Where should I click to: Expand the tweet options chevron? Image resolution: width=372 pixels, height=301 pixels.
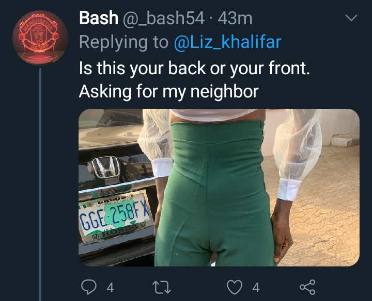351,18
